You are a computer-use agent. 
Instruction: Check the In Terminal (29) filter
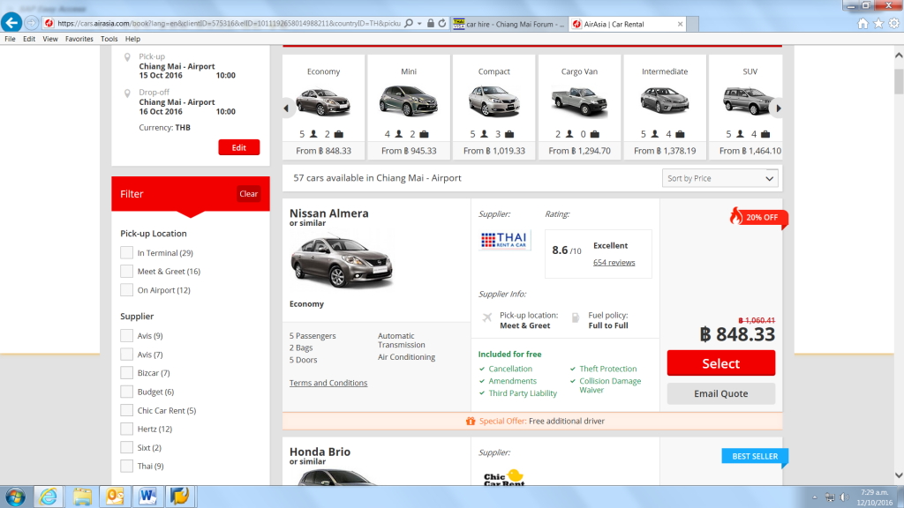pyautogui.click(x=127, y=253)
